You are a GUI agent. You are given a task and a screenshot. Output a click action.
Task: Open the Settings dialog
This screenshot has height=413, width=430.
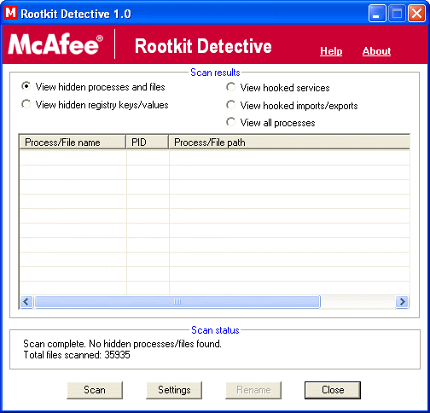pos(174,390)
